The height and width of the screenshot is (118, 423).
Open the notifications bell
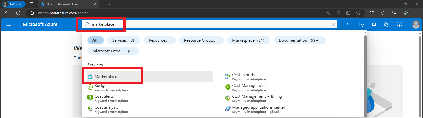coord(374,24)
